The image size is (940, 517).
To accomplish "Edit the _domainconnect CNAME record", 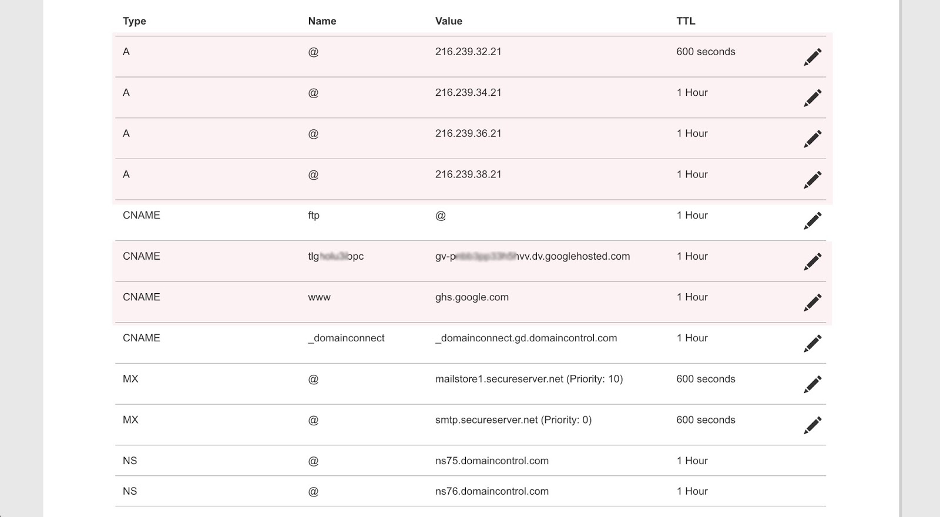I will 813,343.
